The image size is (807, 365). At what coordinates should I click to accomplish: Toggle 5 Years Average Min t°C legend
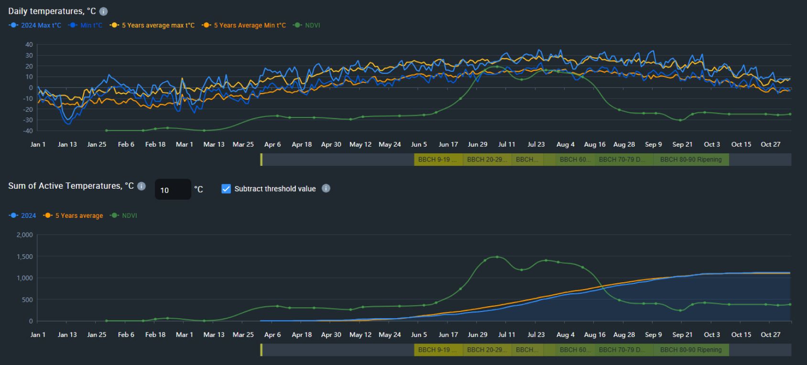tap(244, 25)
